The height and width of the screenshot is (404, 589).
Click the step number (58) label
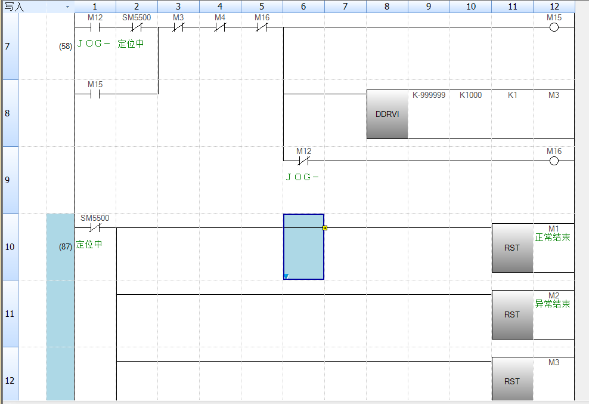point(66,46)
